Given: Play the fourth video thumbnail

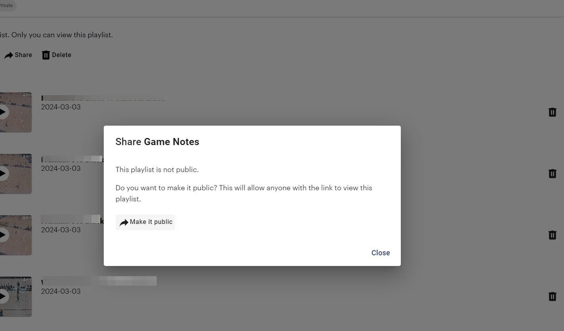Looking at the screenshot, I should 3,297.
